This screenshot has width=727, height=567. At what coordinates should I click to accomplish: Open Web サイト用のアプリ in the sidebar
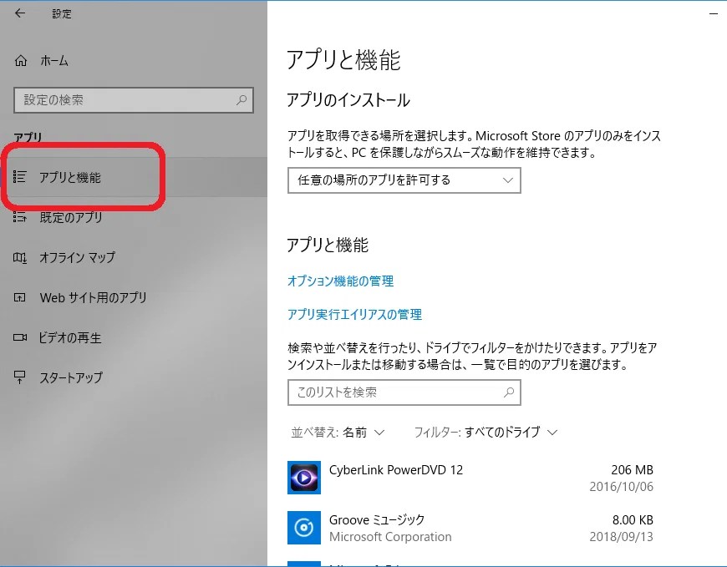pyautogui.click(x=134, y=297)
